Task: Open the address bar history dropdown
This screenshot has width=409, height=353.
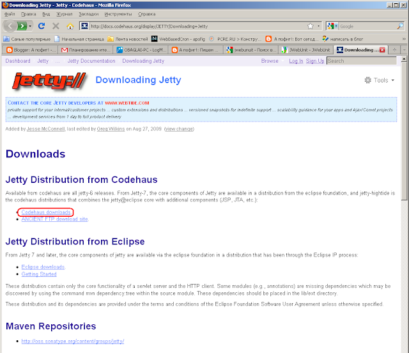Action: coord(318,26)
